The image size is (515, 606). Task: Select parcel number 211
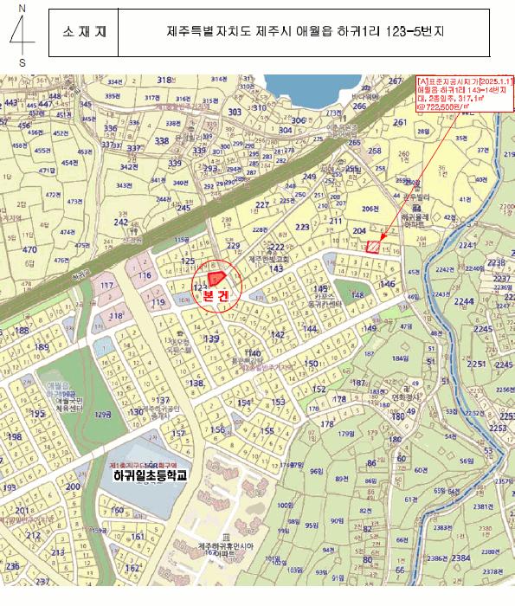pyautogui.click(x=336, y=221)
